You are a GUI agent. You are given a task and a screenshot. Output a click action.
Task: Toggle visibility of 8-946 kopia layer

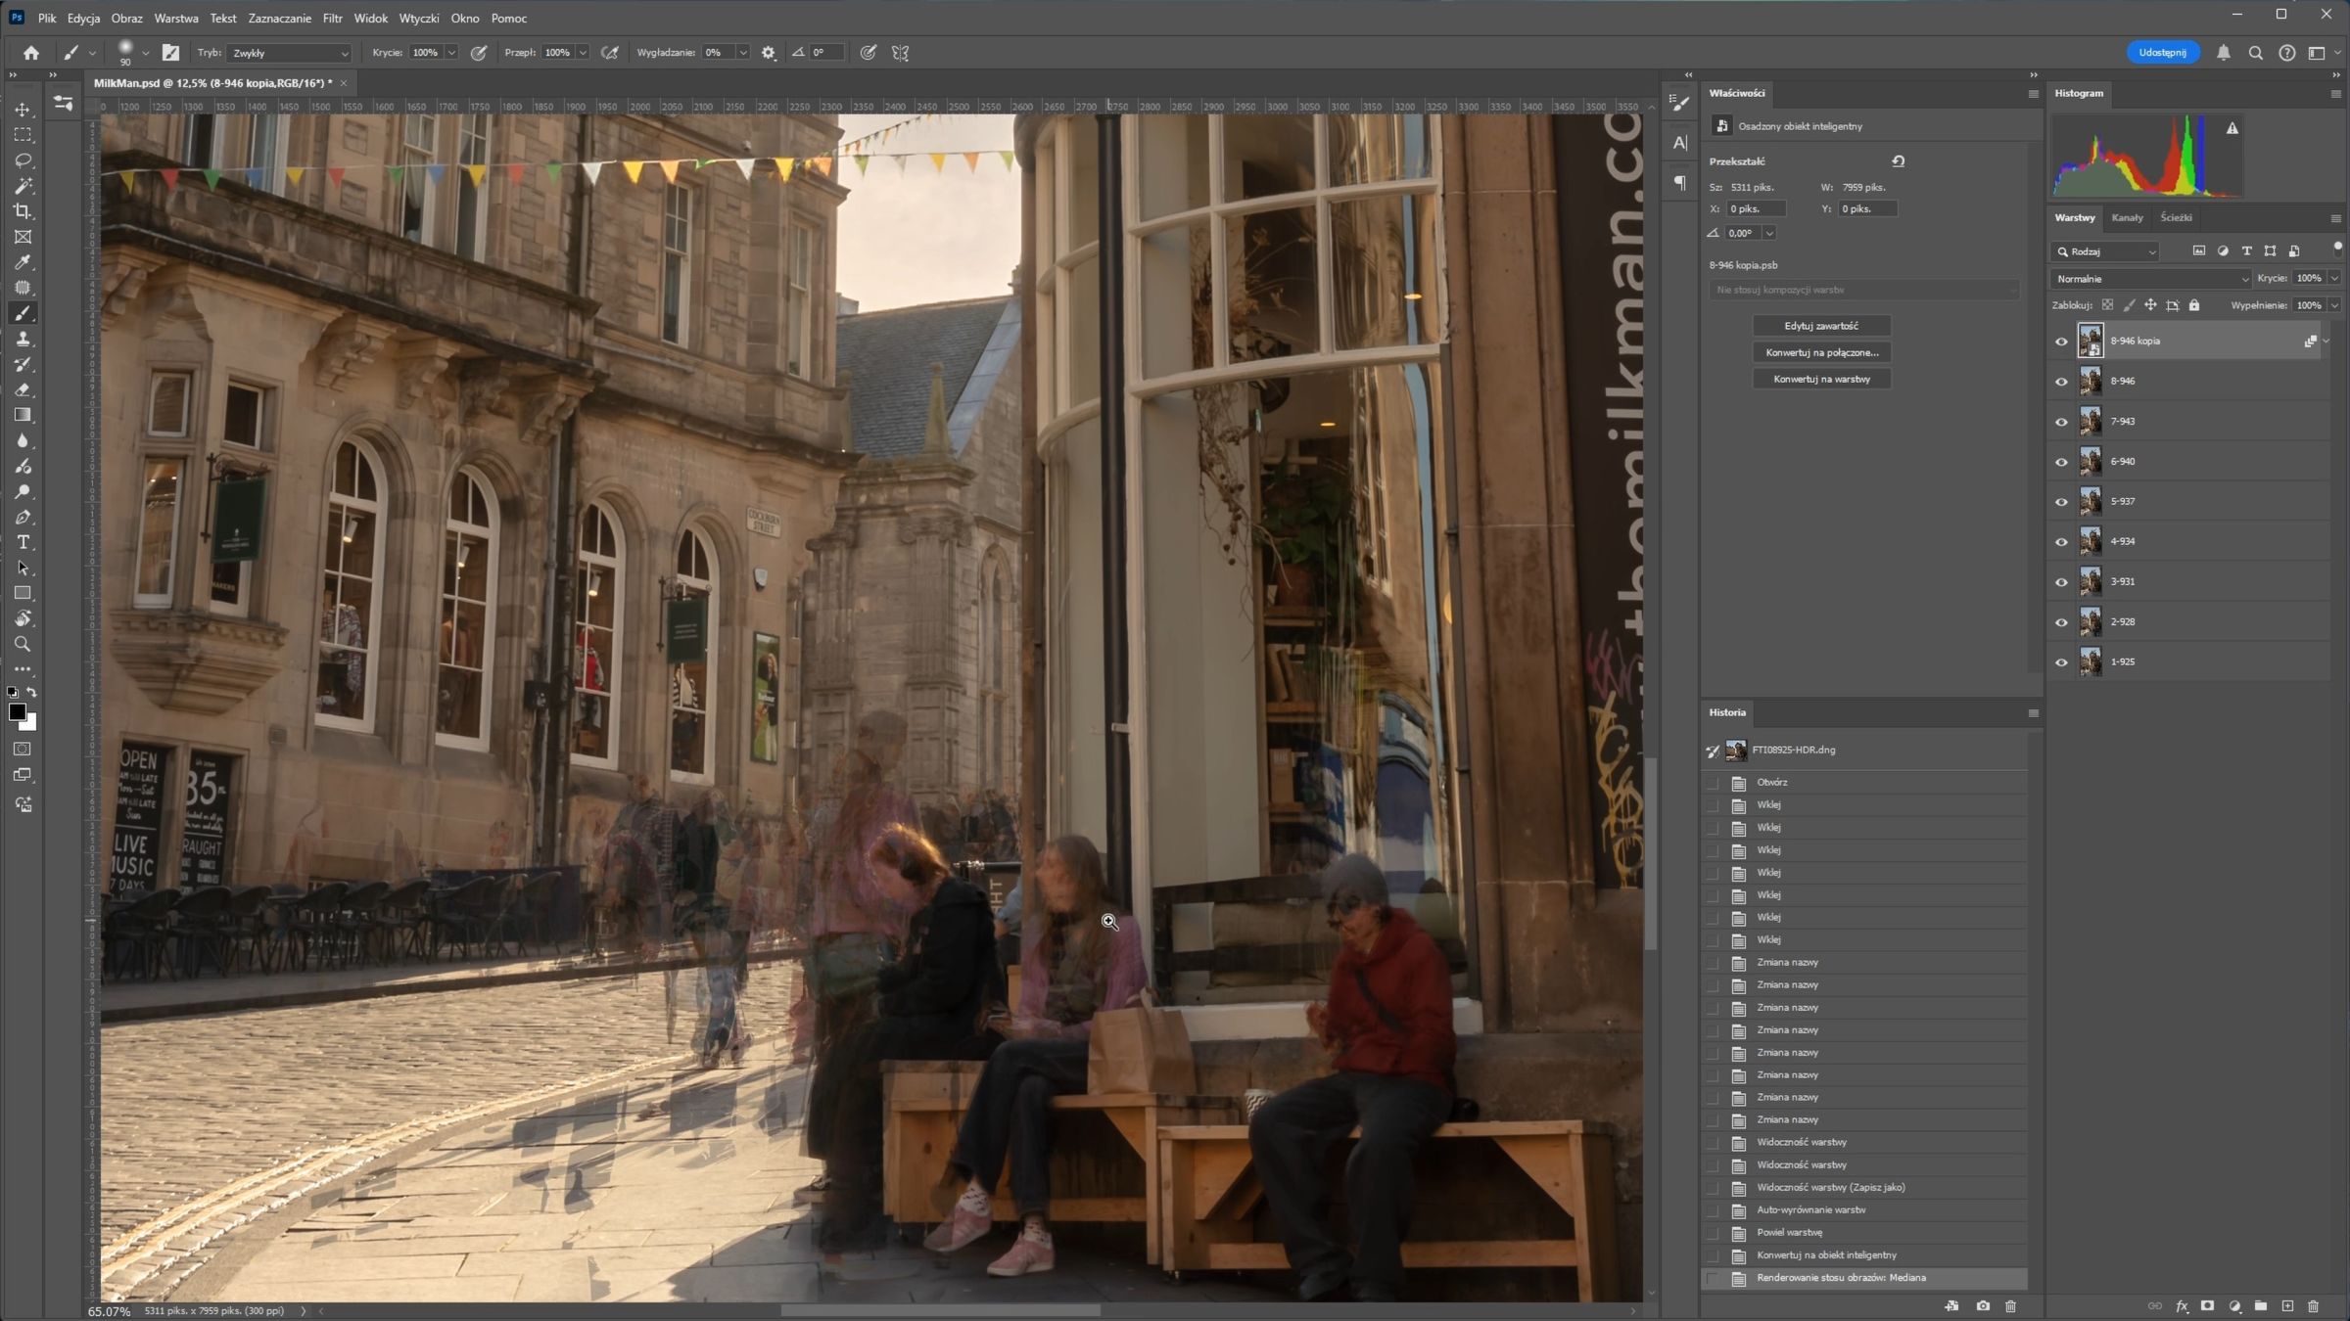(x=2061, y=342)
